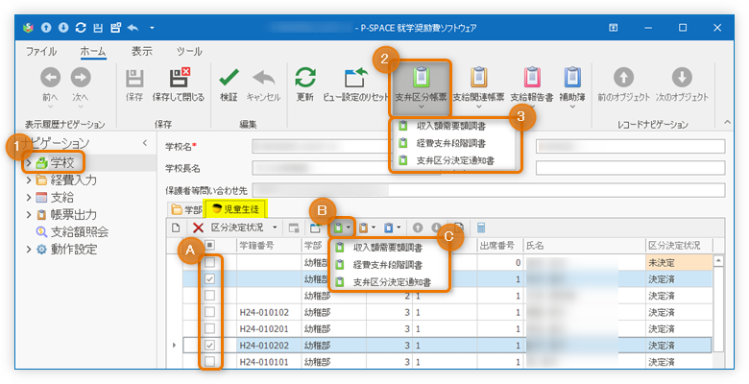Expand the 支給 tree node chevron
The width and height of the screenshot is (749, 384).
[x=29, y=197]
